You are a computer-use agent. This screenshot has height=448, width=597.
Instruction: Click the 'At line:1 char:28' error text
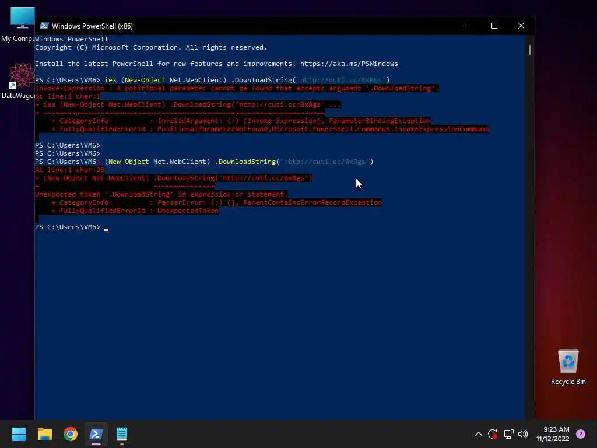coord(70,170)
